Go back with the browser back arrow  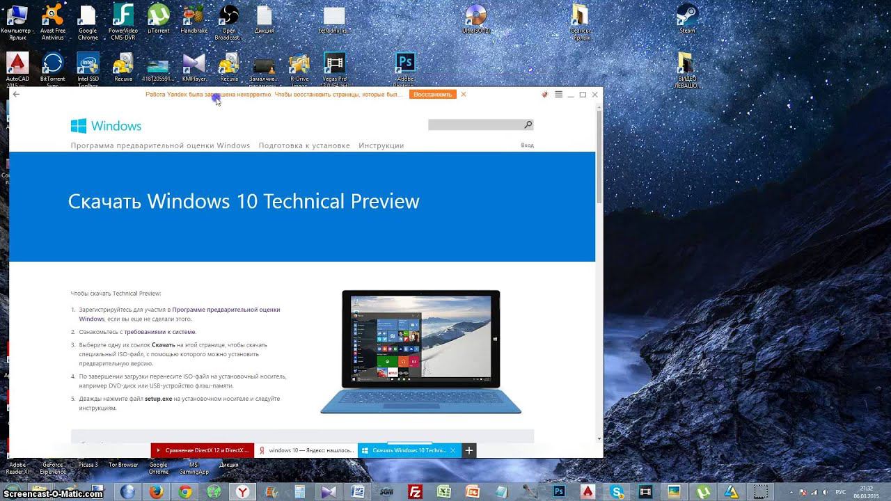click(16, 94)
